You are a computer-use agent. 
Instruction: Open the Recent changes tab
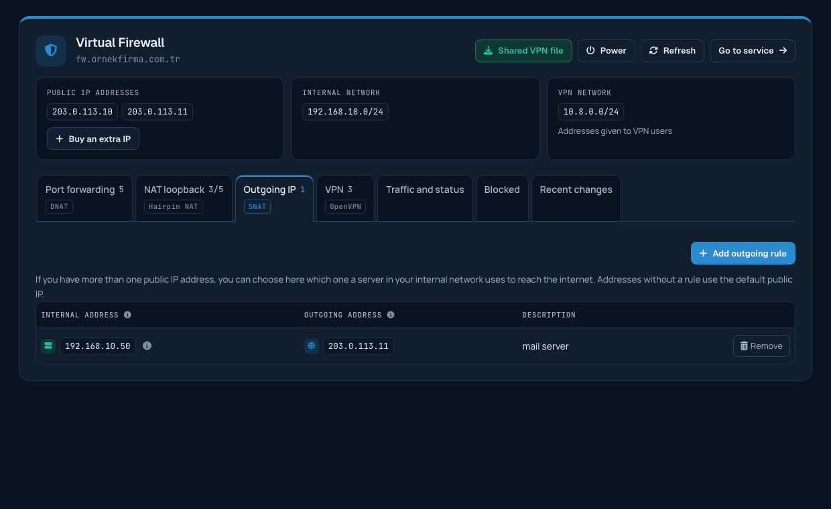click(x=576, y=198)
